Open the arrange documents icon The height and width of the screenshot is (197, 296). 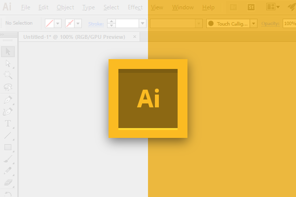[270, 7]
